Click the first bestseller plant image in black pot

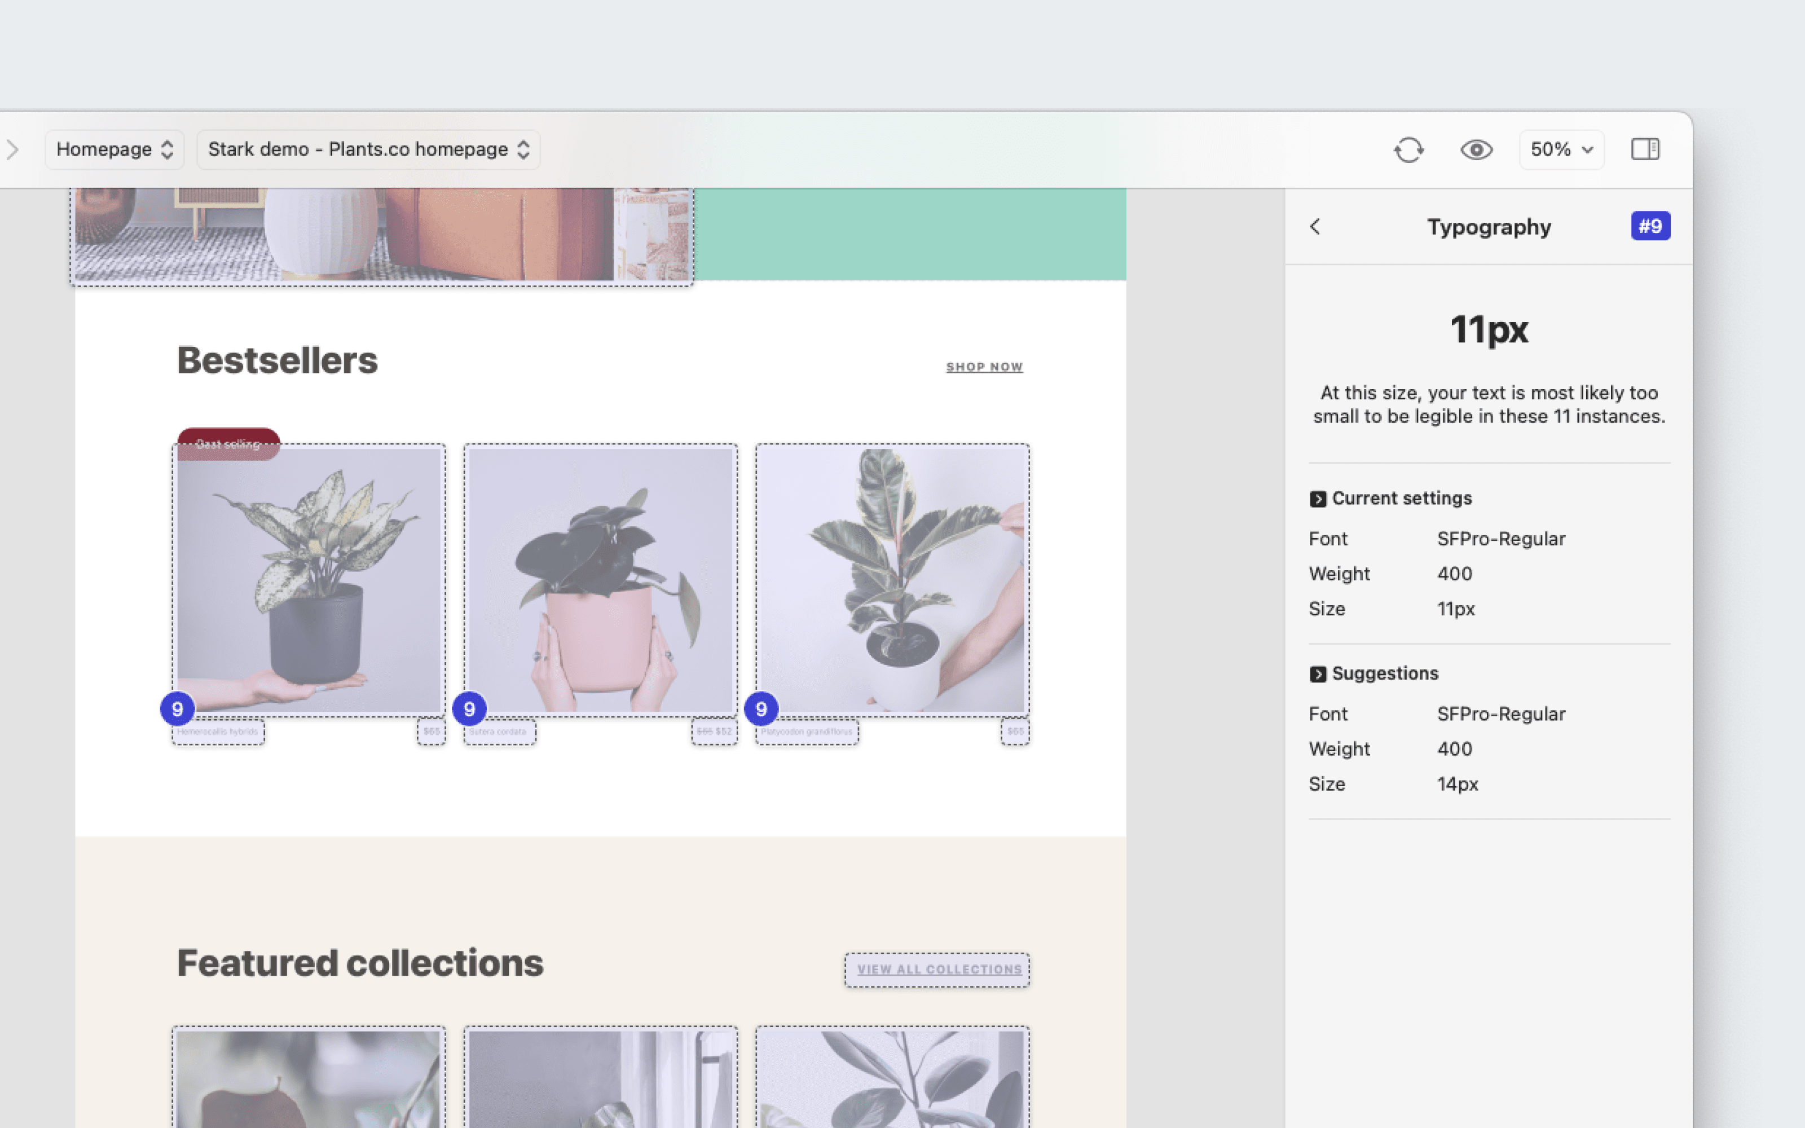309,580
